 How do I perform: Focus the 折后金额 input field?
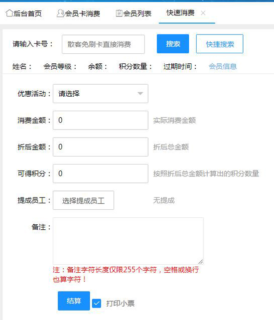click(101, 147)
